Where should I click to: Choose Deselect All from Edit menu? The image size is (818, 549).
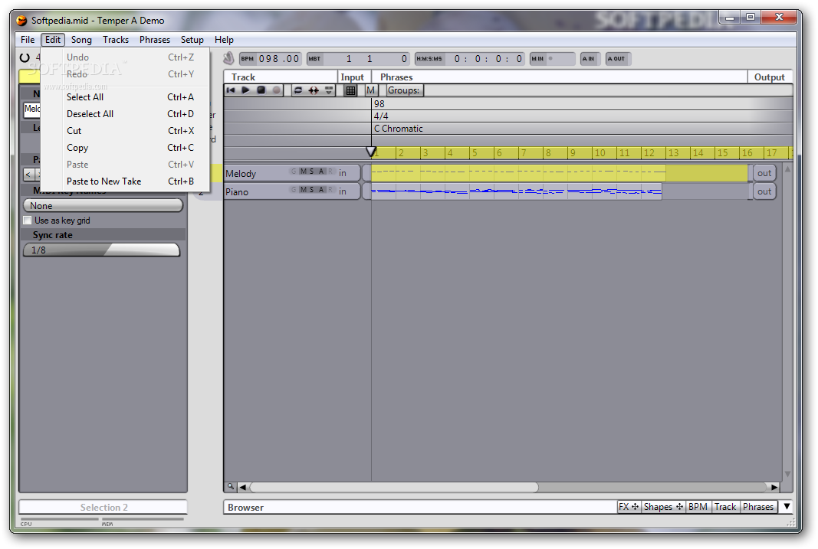pyautogui.click(x=125, y=113)
